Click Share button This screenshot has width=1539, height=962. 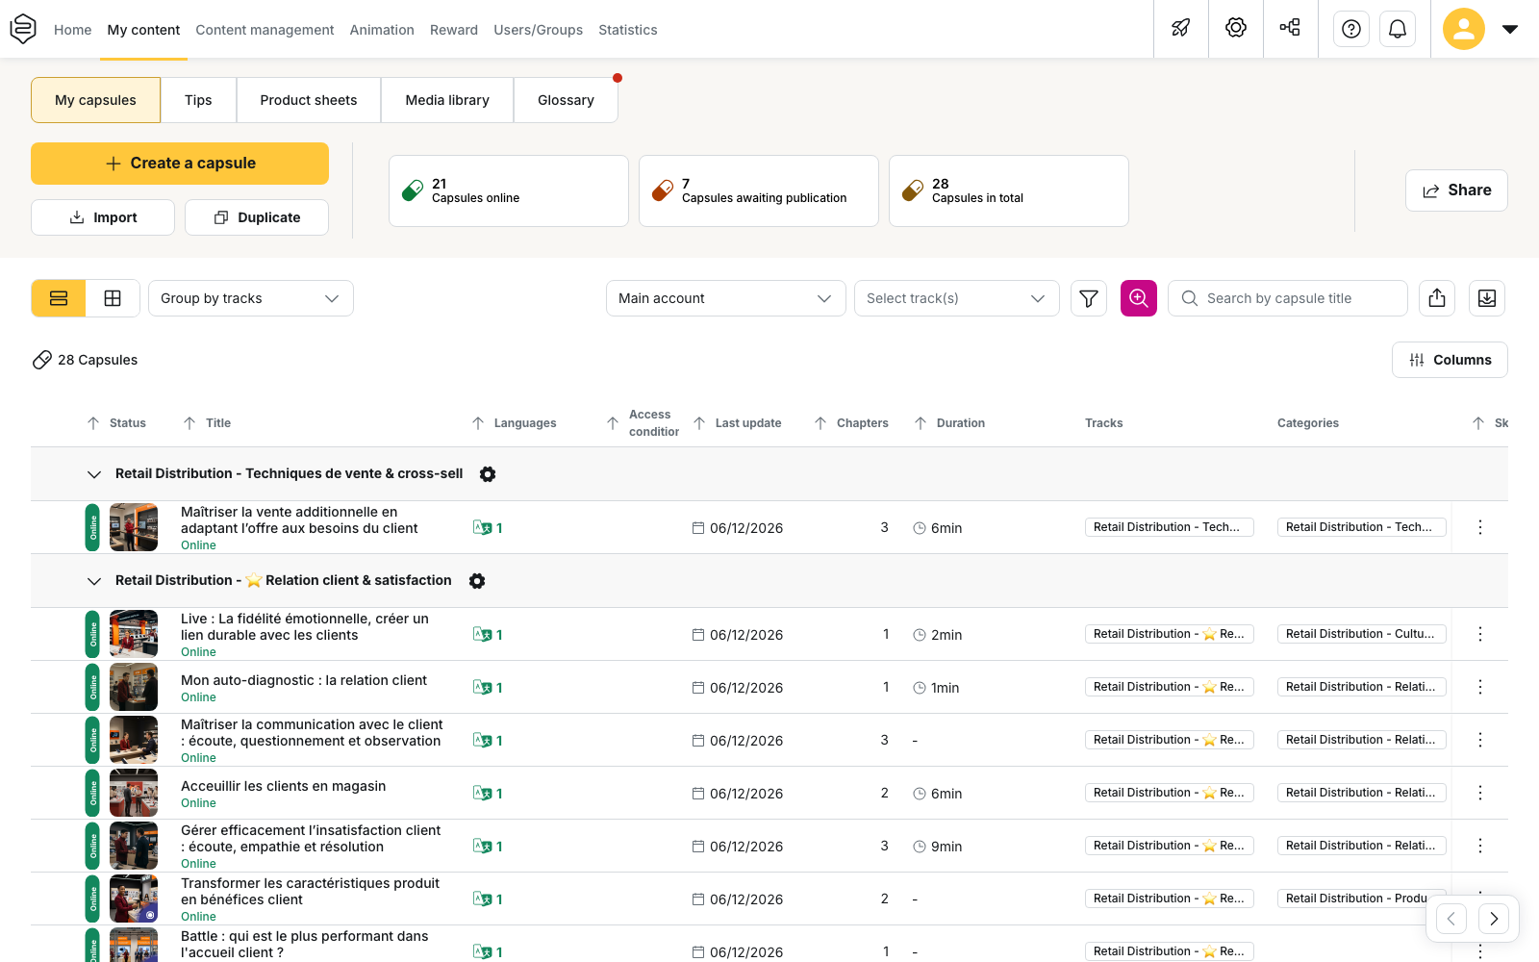click(x=1456, y=190)
